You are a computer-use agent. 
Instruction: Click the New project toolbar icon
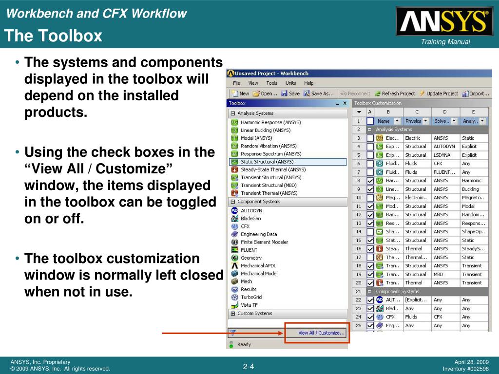[x=235, y=93]
